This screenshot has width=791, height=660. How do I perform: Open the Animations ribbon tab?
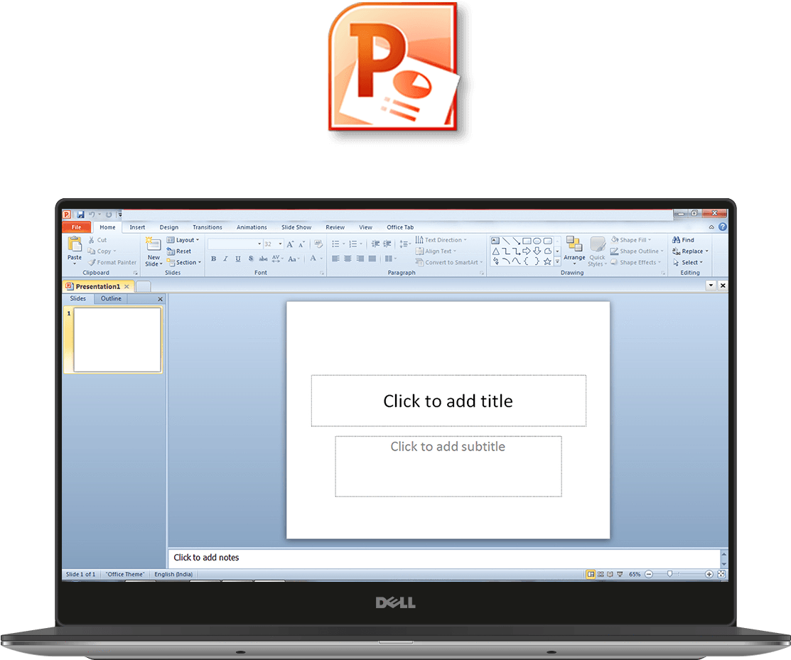(252, 227)
